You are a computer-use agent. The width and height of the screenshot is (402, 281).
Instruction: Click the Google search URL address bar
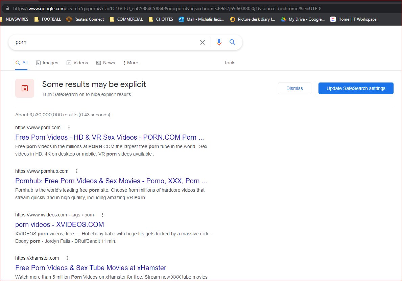pyautogui.click(x=167, y=8)
